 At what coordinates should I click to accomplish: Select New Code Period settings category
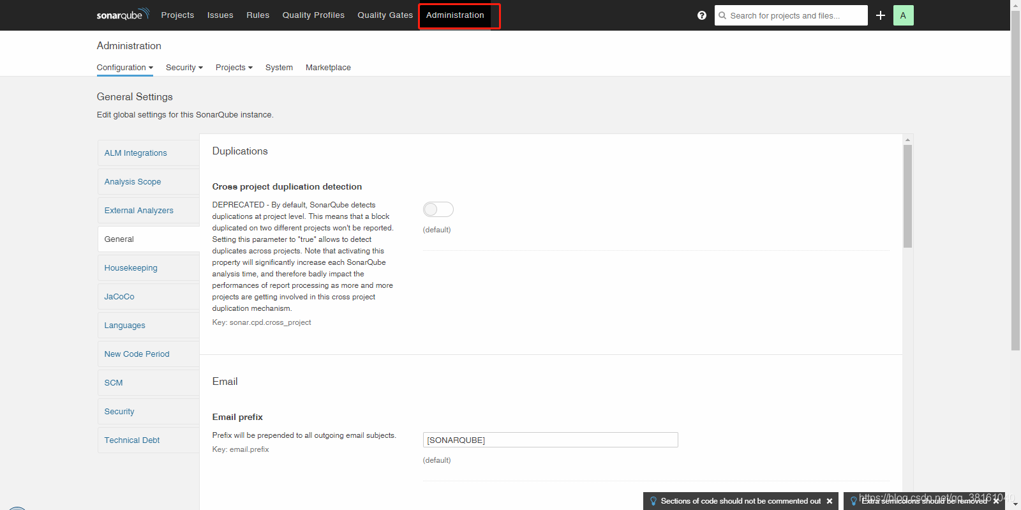(x=149, y=354)
